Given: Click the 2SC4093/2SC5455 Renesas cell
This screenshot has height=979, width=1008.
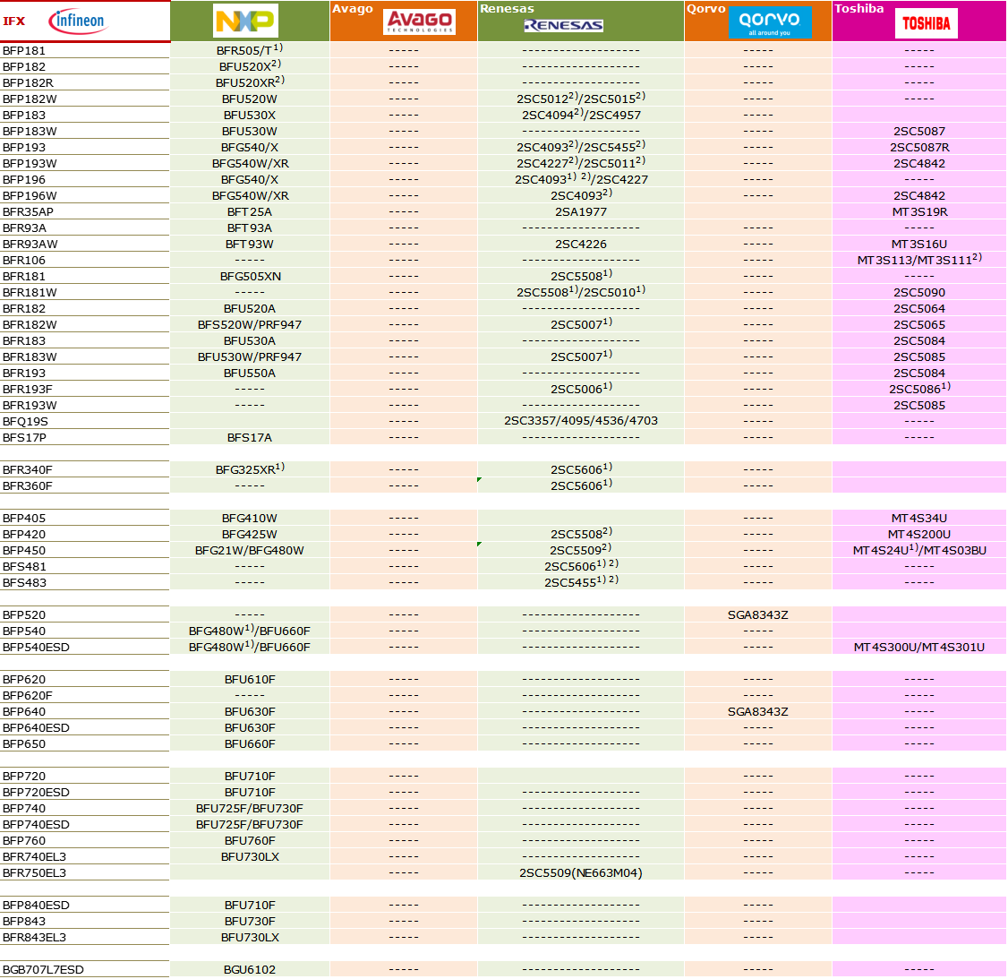Looking at the screenshot, I should click(x=580, y=147).
